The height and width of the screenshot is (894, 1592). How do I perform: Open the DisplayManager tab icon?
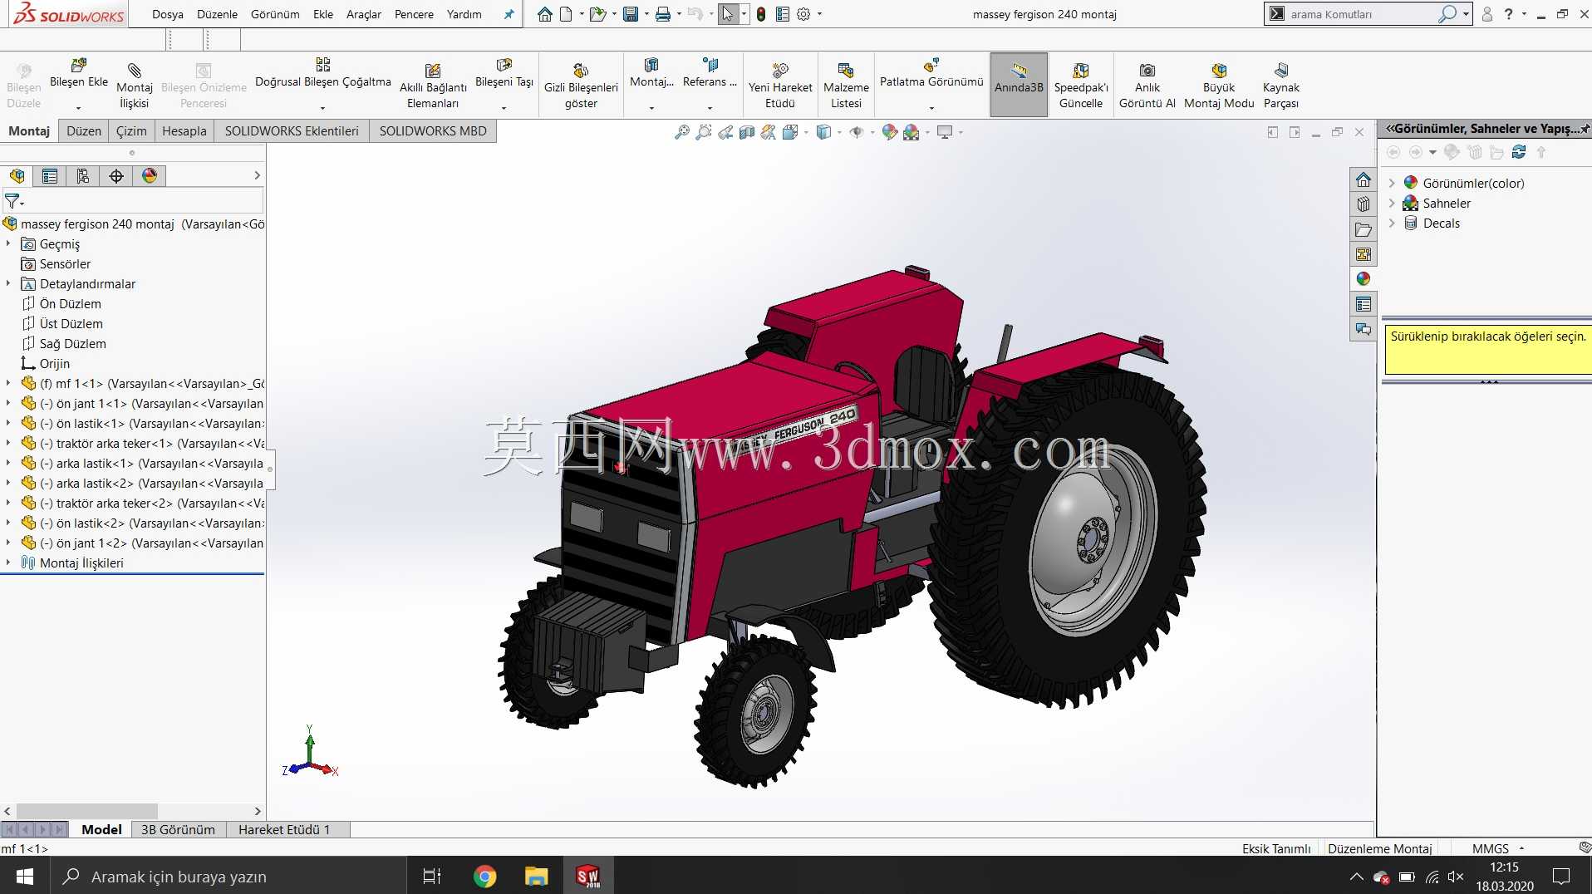click(x=150, y=176)
